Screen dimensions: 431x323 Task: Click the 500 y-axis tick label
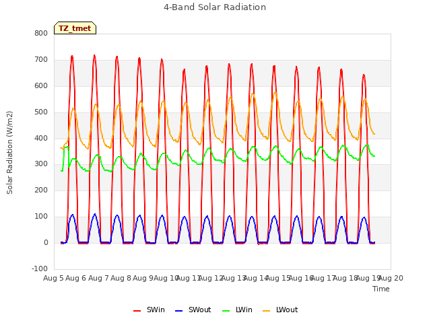tap(41, 112)
